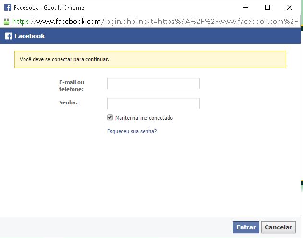
Task: Focus the E-mail ou telefone input field
Action: pyautogui.click(x=153, y=83)
